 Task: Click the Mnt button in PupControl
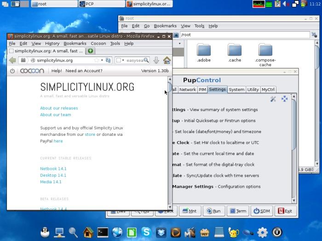(x=190, y=211)
